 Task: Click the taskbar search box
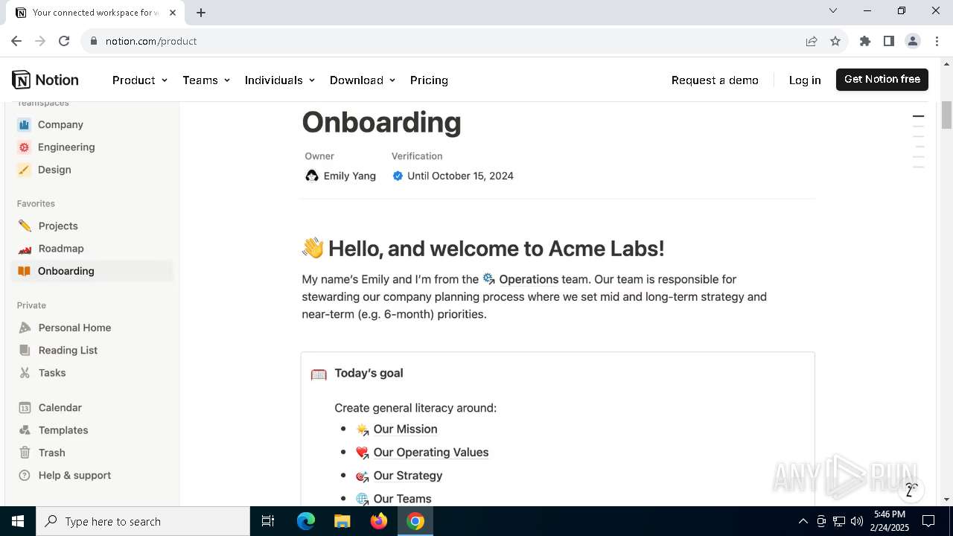pyautogui.click(x=143, y=521)
